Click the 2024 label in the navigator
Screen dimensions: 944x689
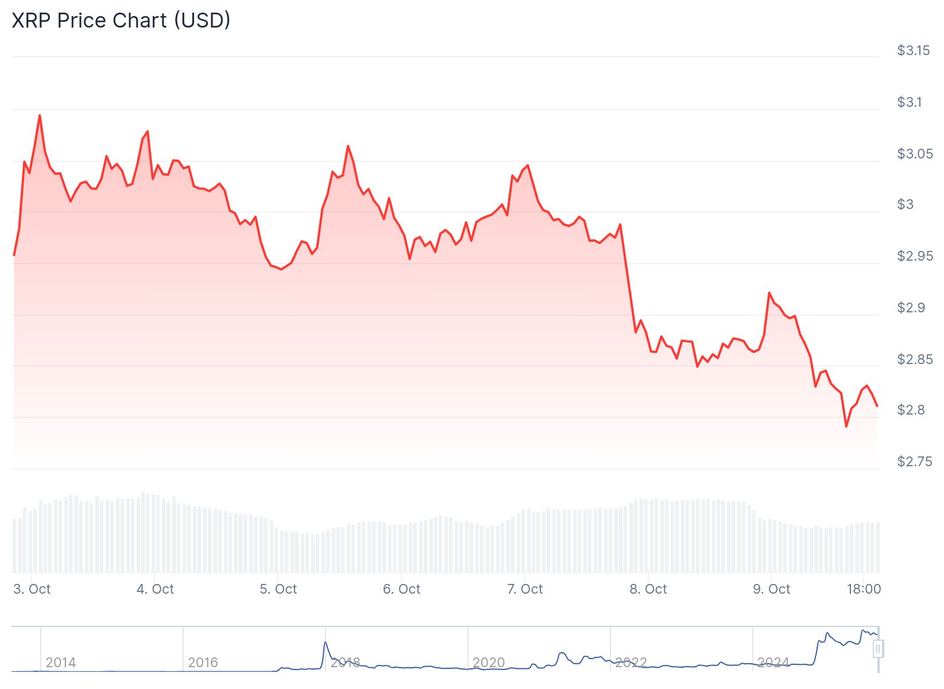(x=773, y=663)
